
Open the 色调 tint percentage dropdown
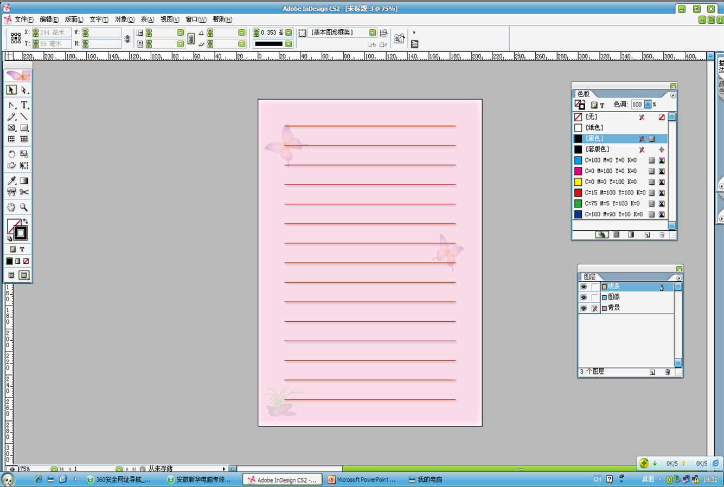[648, 105]
